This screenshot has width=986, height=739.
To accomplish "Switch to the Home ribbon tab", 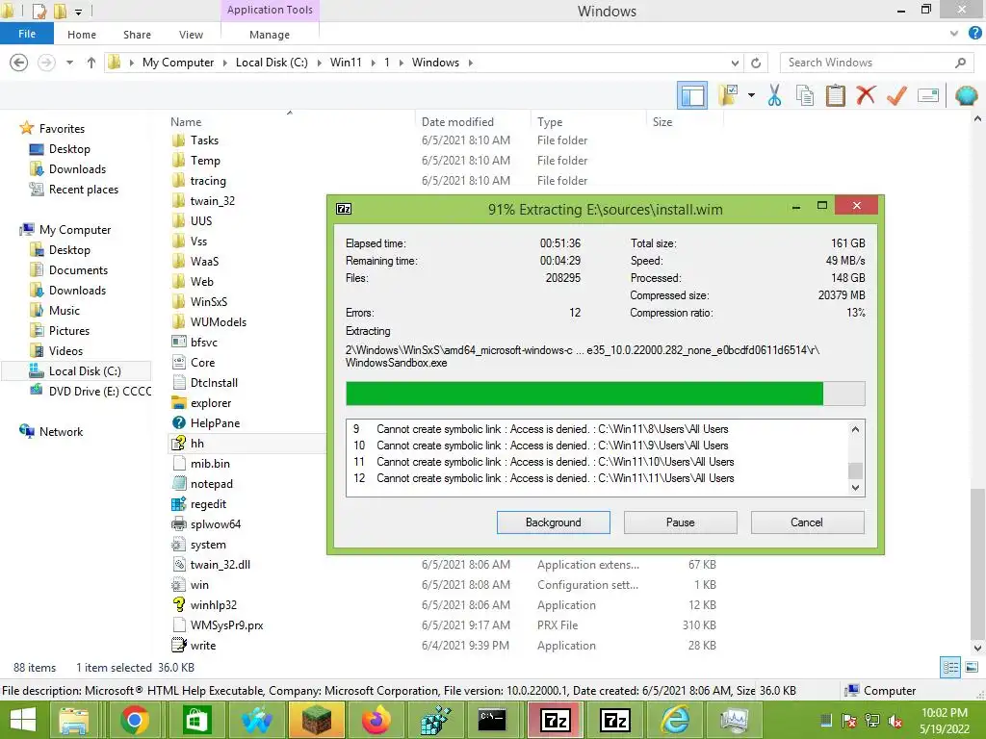I will tap(82, 35).
